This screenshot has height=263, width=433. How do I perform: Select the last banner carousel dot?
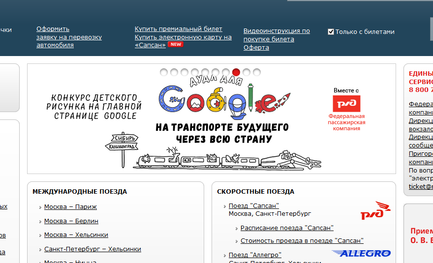pyautogui.click(x=257, y=72)
